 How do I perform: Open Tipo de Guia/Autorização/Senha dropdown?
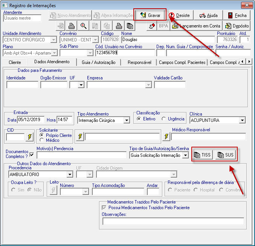185,155
